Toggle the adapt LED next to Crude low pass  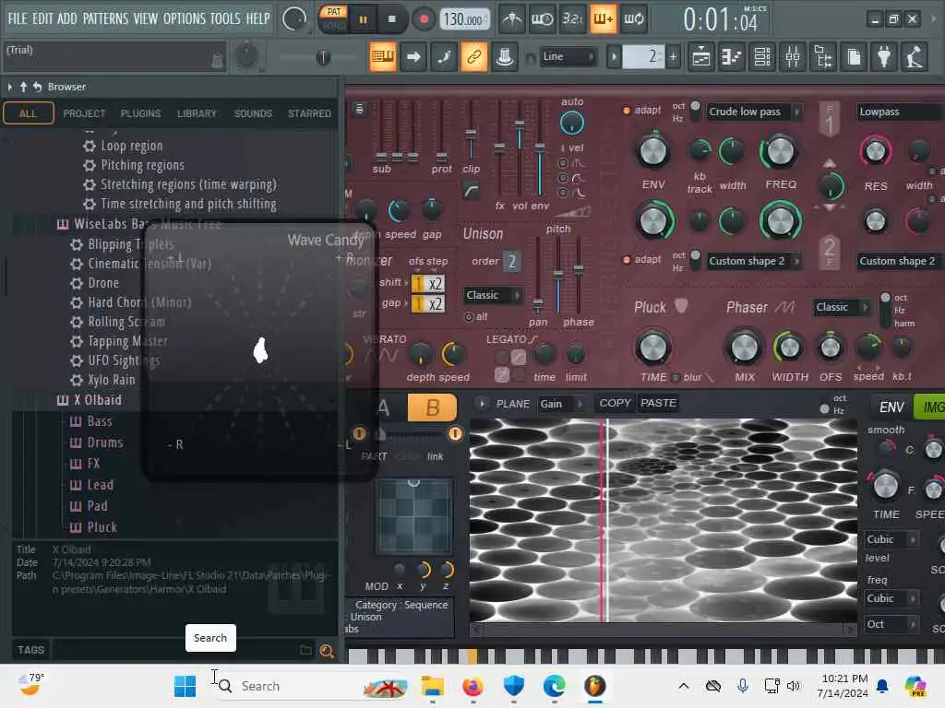click(627, 111)
